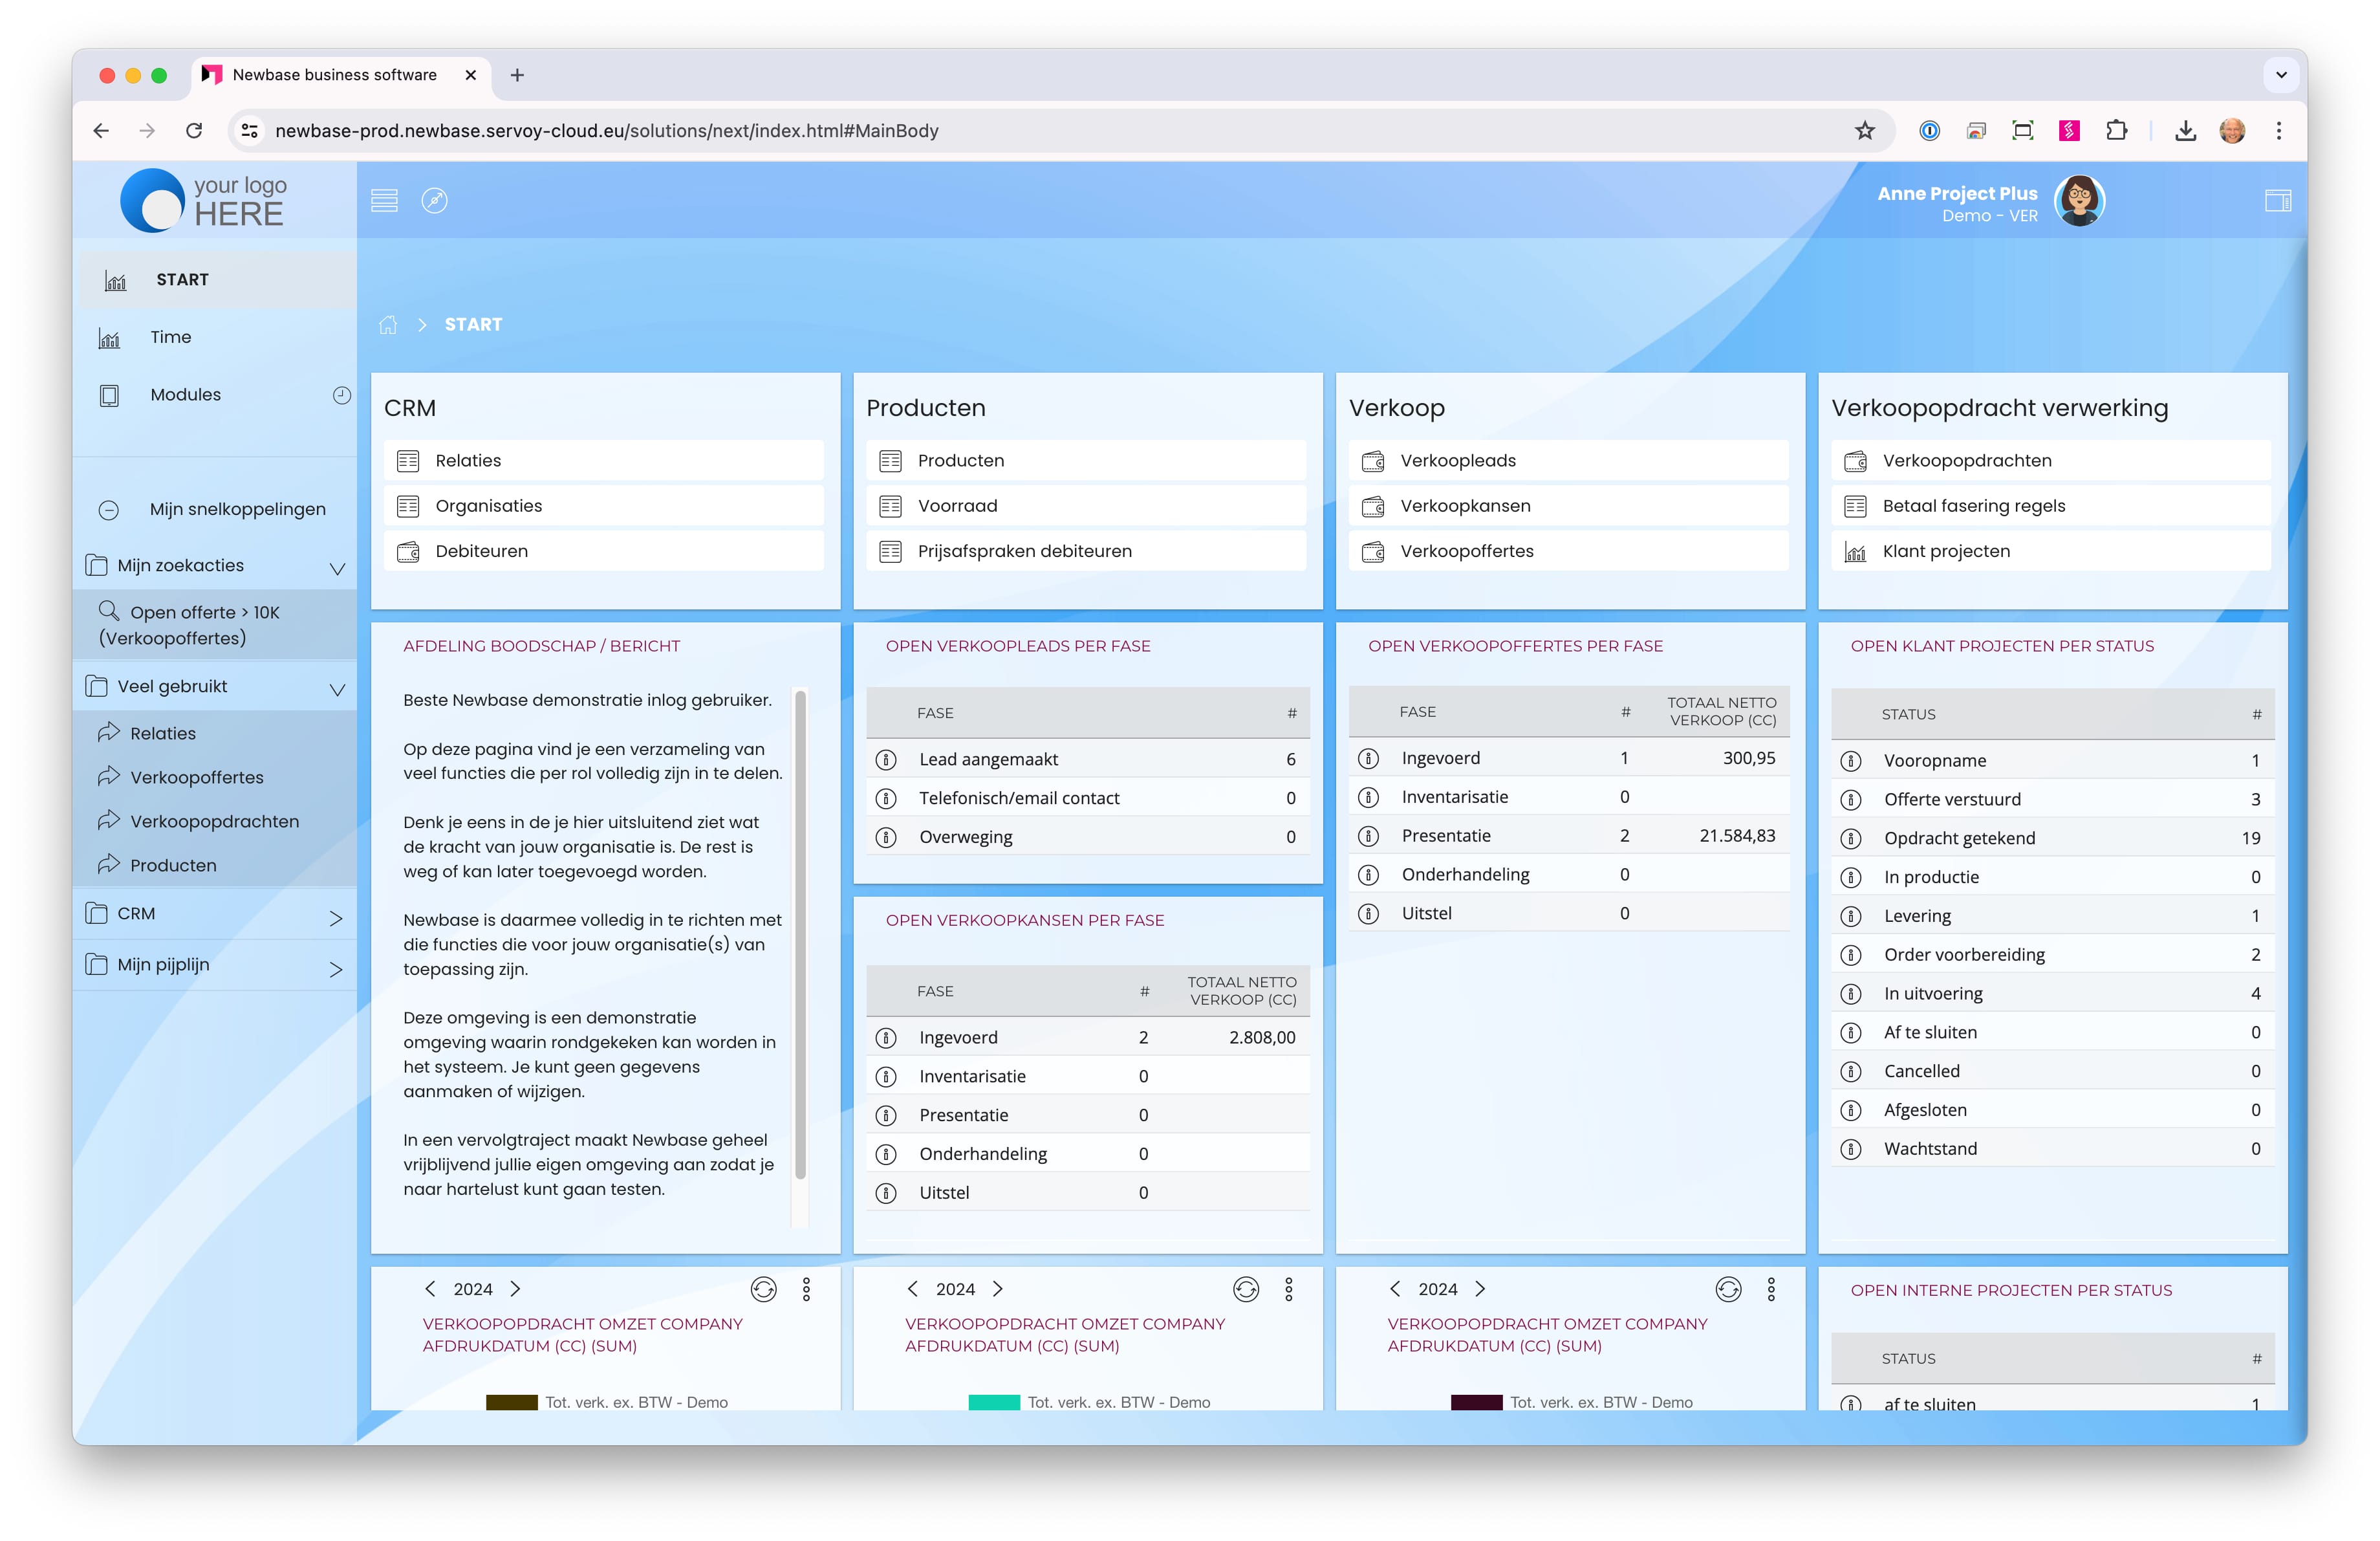Click the clock icon beside Modules

[342, 395]
